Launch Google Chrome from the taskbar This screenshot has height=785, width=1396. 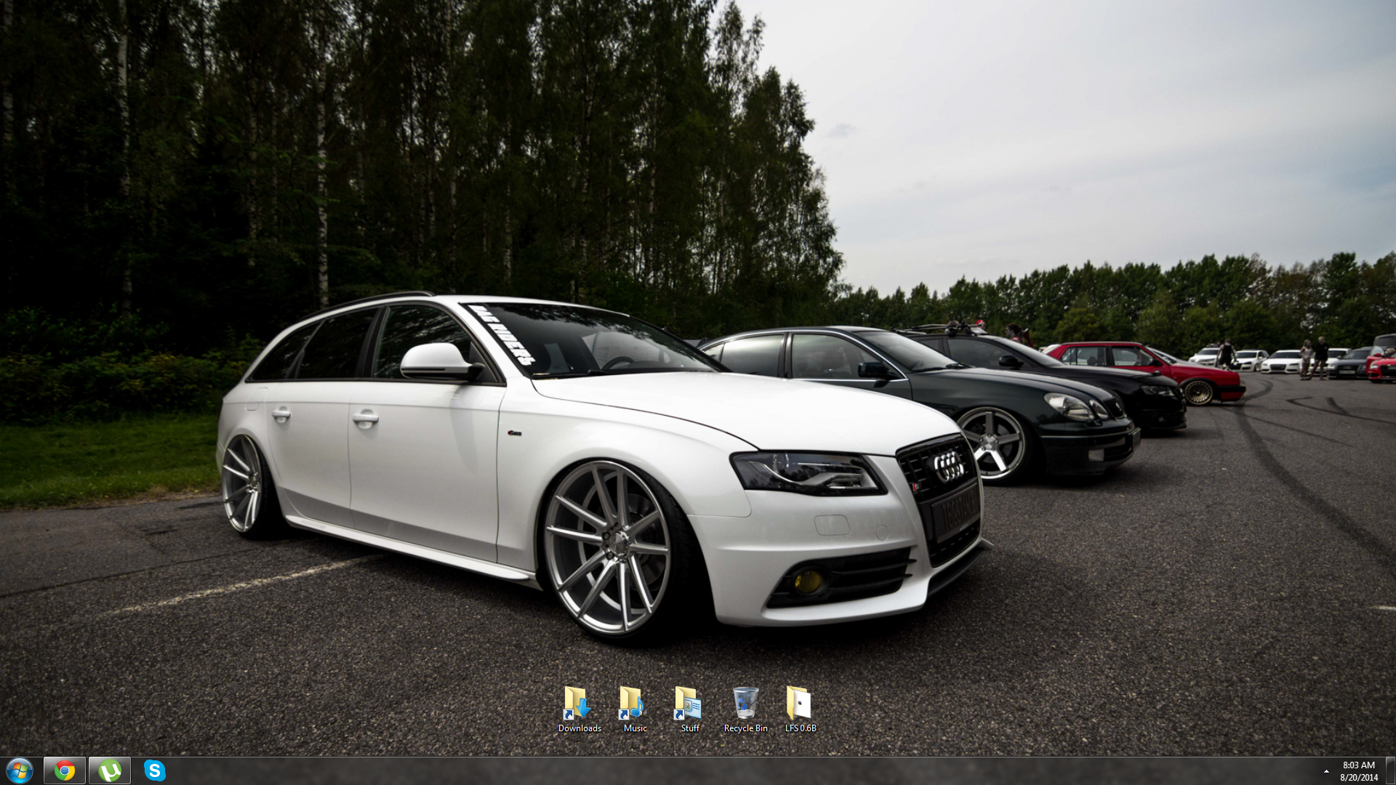click(65, 770)
